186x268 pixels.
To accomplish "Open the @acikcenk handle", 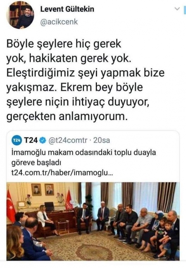I will [59, 22].
